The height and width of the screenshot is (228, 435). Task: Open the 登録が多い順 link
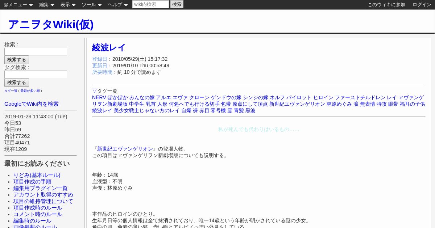tap(30, 91)
